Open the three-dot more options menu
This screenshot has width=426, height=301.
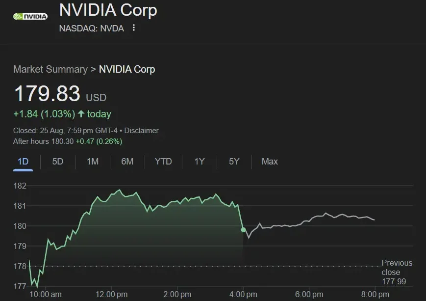(133, 28)
